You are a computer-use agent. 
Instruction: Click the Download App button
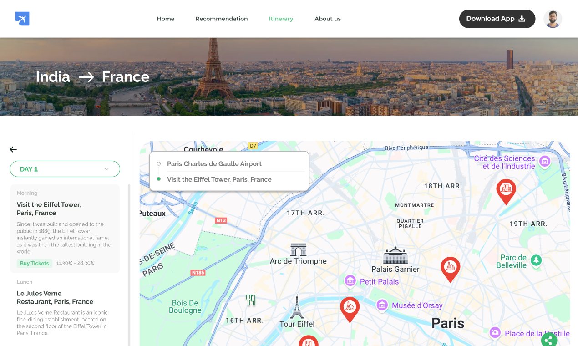497,19
